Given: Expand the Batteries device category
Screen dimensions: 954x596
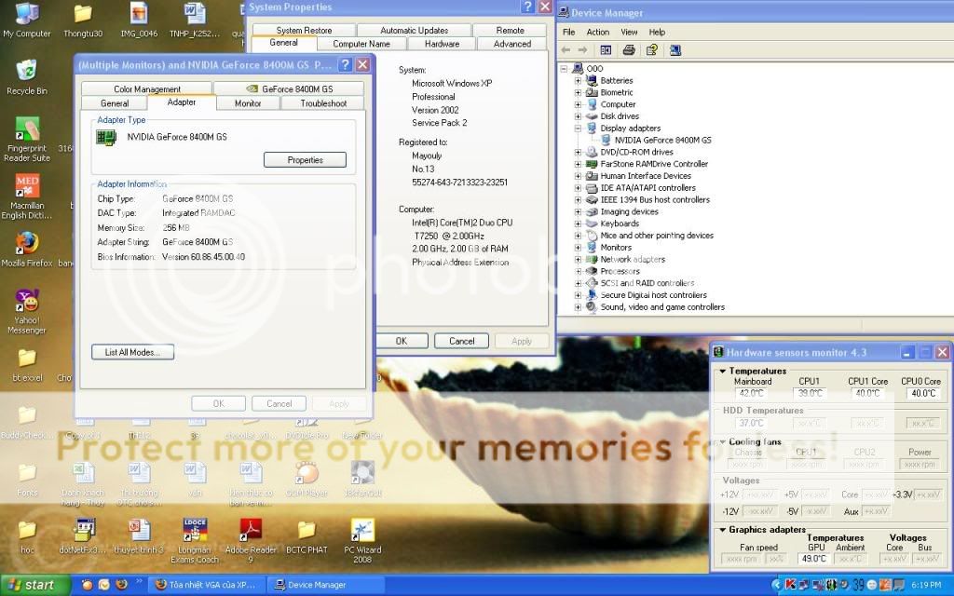Looking at the screenshot, I should pyautogui.click(x=578, y=81).
